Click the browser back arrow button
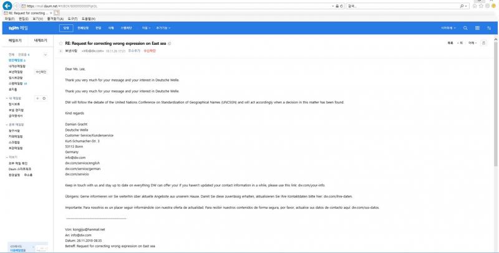499x253 pixels. click(6, 6)
